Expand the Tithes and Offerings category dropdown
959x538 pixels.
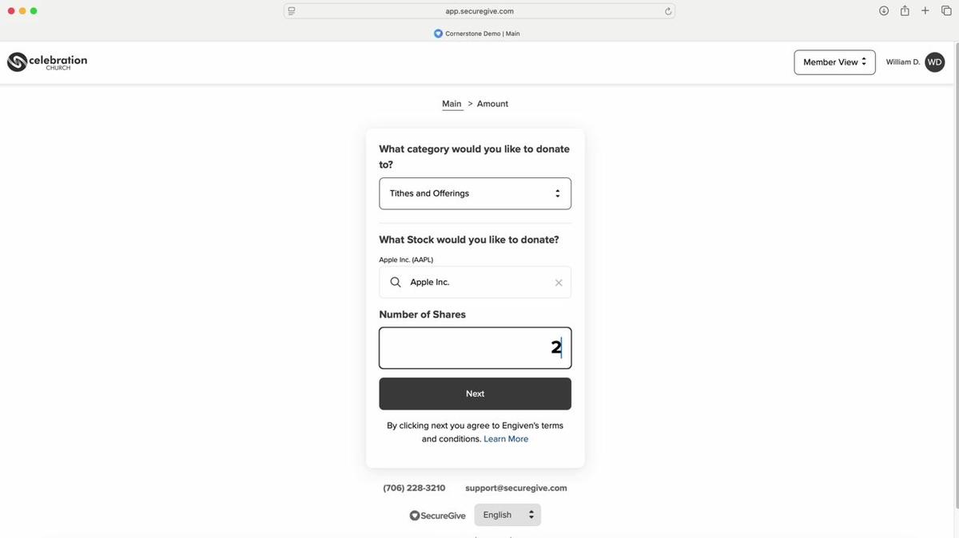tap(475, 193)
